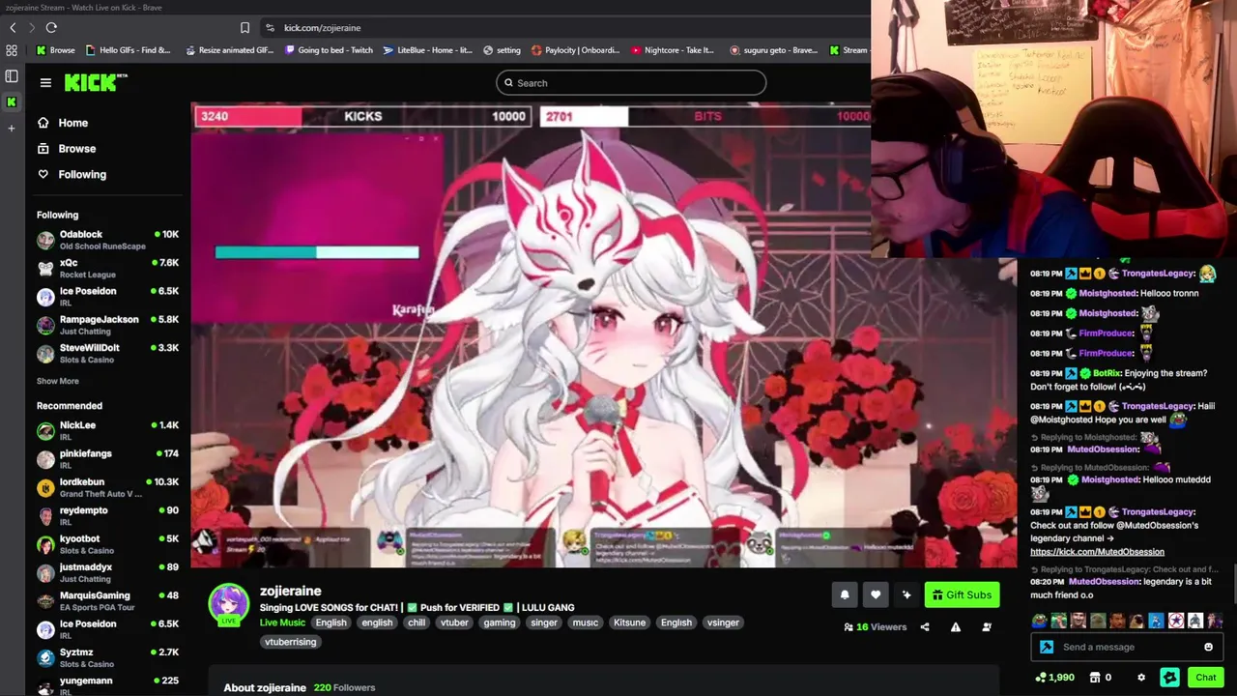Screen dimensions: 1237x696
Task: Click Gift Subs button
Action: (x=962, y=594)
